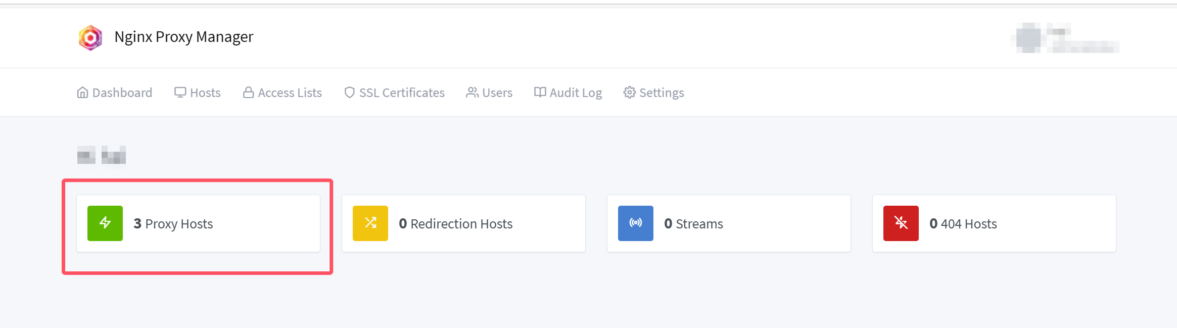This screenshot has height=328, width=1177.
Task: Open the 0 Redirection Hosts card
Action: pyautogui.click(x=463, y=223)
